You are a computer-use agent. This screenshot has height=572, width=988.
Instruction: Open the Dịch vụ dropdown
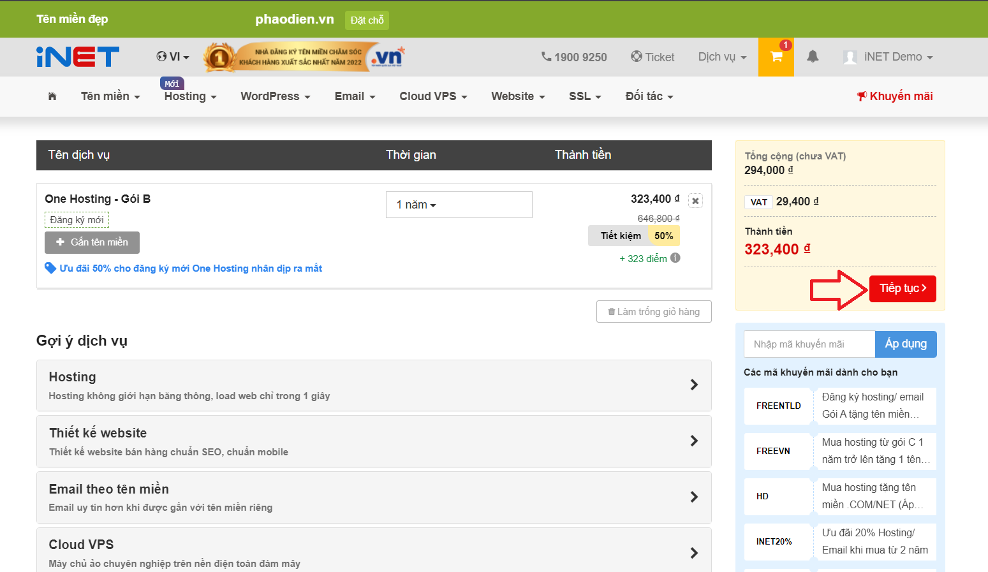click(x=721, y=57)
